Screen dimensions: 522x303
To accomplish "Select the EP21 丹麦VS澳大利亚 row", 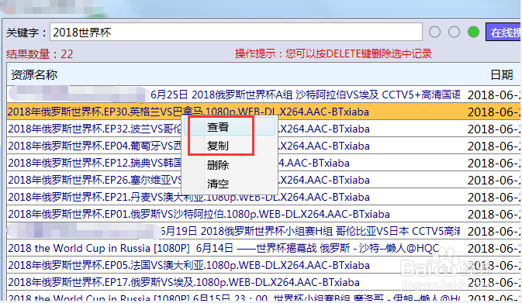I will [x=264, y=197].
